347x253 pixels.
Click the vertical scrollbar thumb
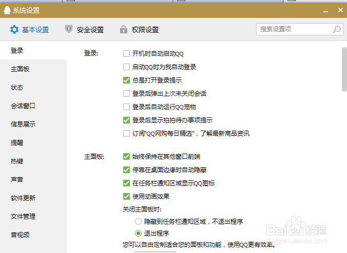[344, 69]
